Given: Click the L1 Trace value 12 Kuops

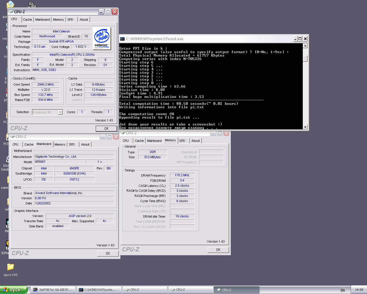Looking at the screenshot, I should [98, 90].
